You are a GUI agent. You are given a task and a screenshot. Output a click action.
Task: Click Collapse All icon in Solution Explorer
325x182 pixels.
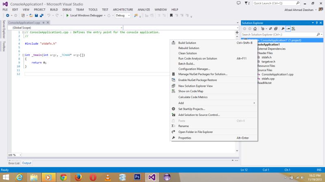[x=276, y=29]
